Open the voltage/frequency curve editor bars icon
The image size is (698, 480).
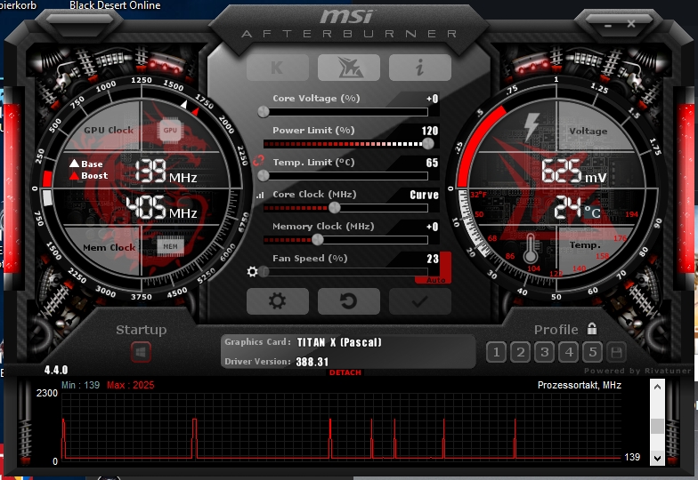(x=260, y=195)
